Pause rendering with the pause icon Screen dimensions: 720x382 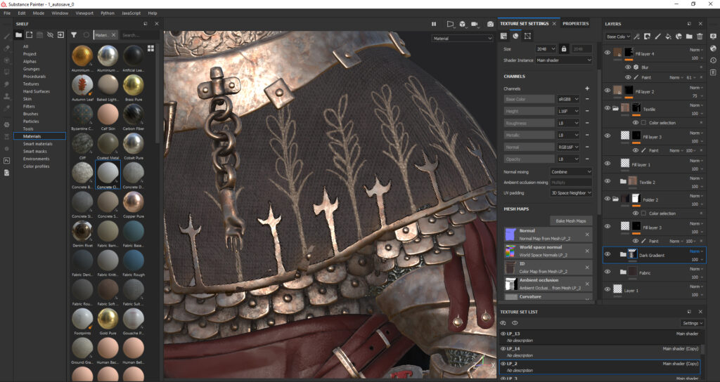[435, 24]
